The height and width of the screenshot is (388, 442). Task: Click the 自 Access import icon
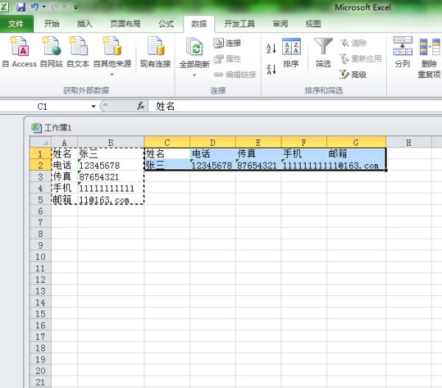(19, 52)
